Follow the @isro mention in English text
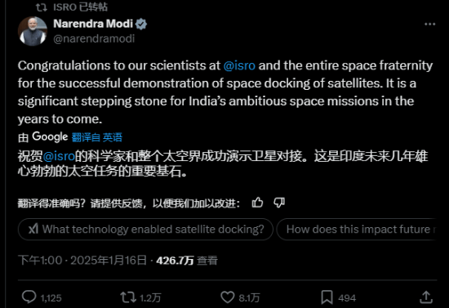449x308 pixels. coord(239,65)
